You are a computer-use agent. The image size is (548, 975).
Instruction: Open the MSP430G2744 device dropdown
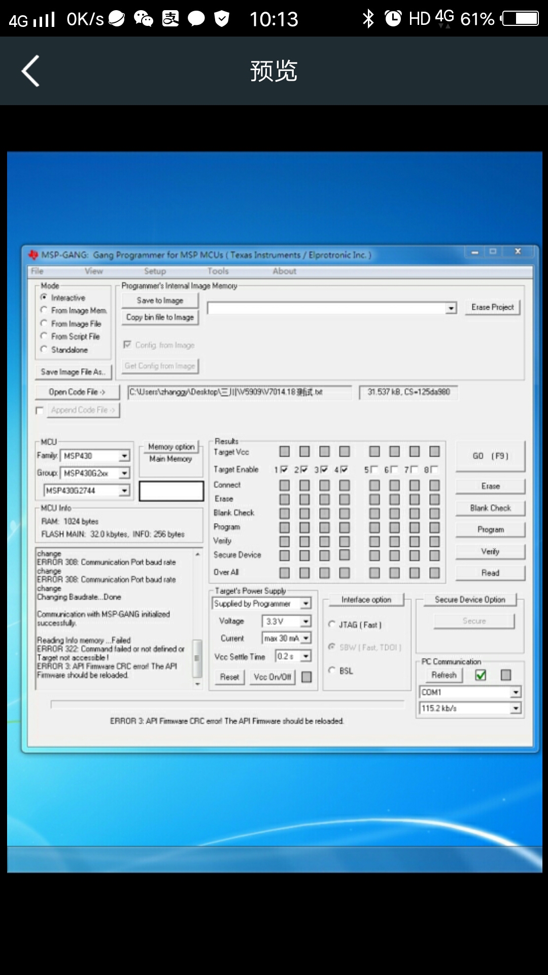(124, 491)
